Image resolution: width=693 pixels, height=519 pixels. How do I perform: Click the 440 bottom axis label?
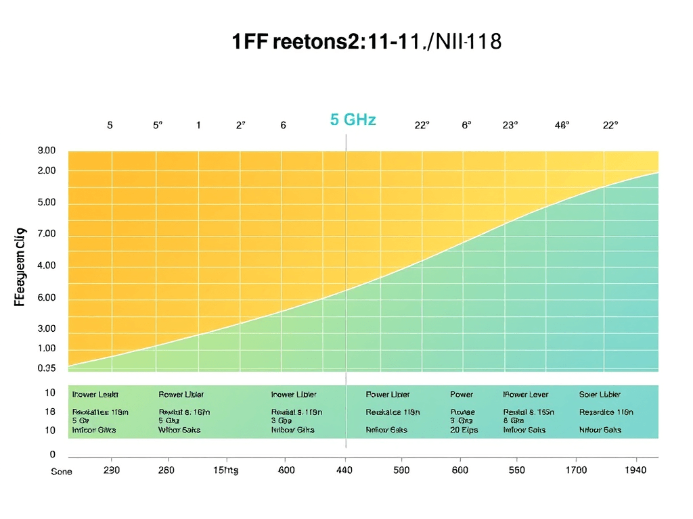(344, 470)
